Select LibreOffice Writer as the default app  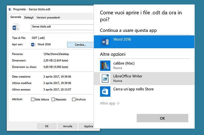click(x=144, y=78)
